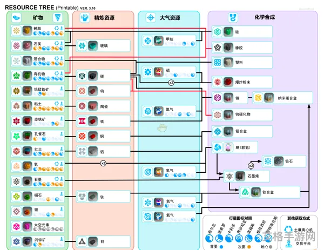Image resolution: width=324 pixels, height=250 pixels.
Task: Click the 石墨 cube icon
Action: pos(27,181)
